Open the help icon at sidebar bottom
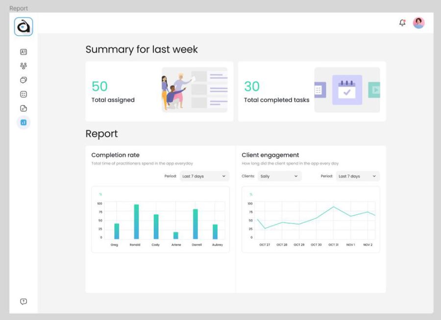 point(24,301)
